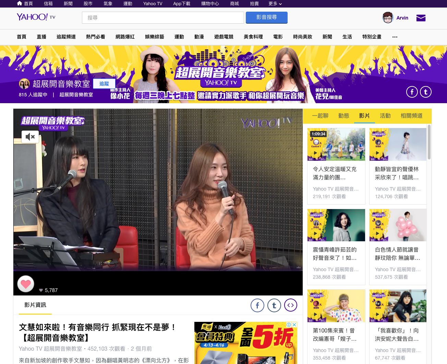The image size is (447, 364).
Task: Play the 「我喜歡你」洪安妮 video thumbnail
Action: tap(398, 306)
